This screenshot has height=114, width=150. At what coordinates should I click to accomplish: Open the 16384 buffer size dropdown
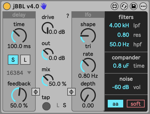(x=19, y=73)
